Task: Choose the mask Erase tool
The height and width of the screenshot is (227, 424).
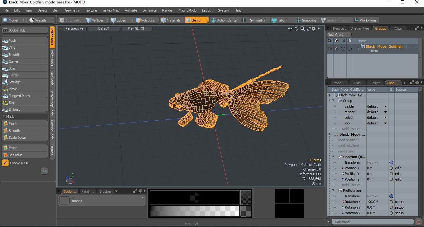Action: [25, 148]
